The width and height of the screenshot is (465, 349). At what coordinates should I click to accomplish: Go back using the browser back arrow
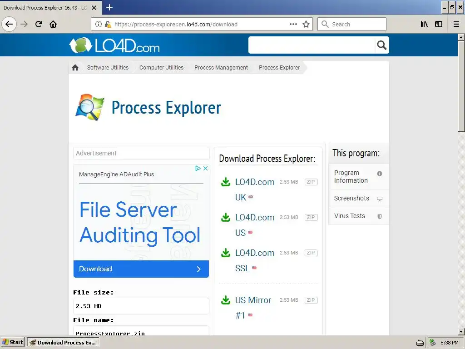click(9, 24)
